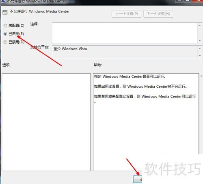Click the help panel scroll up arrow
This screenshot has width=203, height=184.
click(x=201, y=76)
